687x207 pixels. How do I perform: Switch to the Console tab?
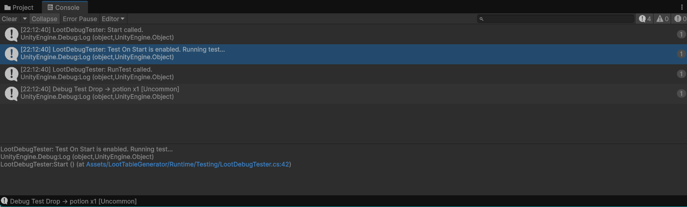(x=63, y=8)
